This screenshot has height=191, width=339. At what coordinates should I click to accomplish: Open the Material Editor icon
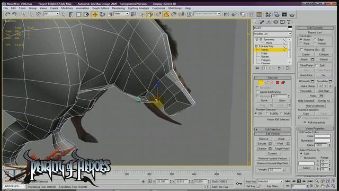point(268,14)
